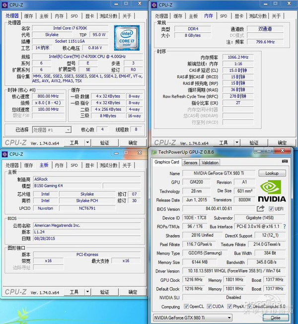Click 工具 button in mainboard window
The image size is (298, 324).
coord(74,292)
